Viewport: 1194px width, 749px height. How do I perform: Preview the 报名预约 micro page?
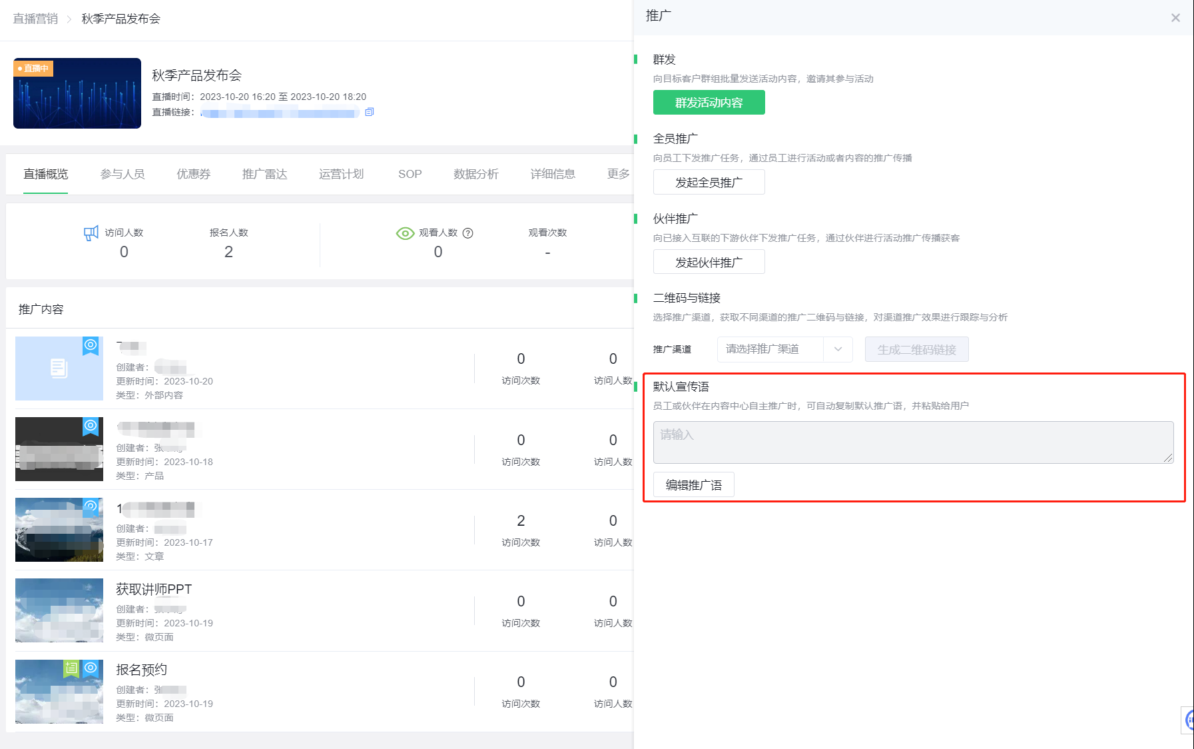(91, 668)
